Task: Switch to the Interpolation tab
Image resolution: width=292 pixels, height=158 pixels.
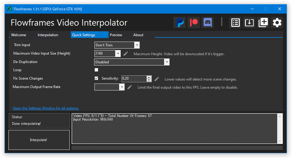Action: [x=48, y=35]
